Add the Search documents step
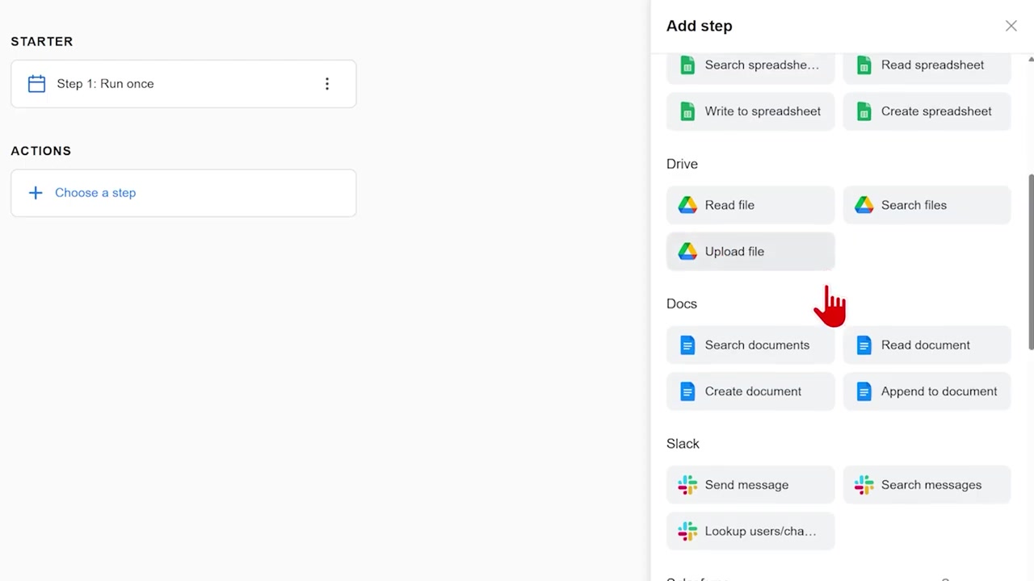 click(x=750, y=345)
